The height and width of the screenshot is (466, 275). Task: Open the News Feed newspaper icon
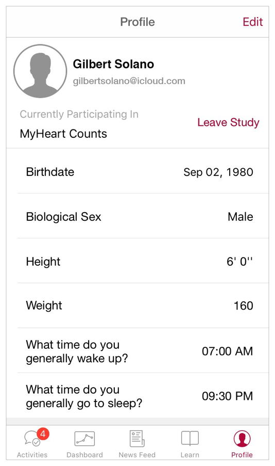click(x=137, y=439)
